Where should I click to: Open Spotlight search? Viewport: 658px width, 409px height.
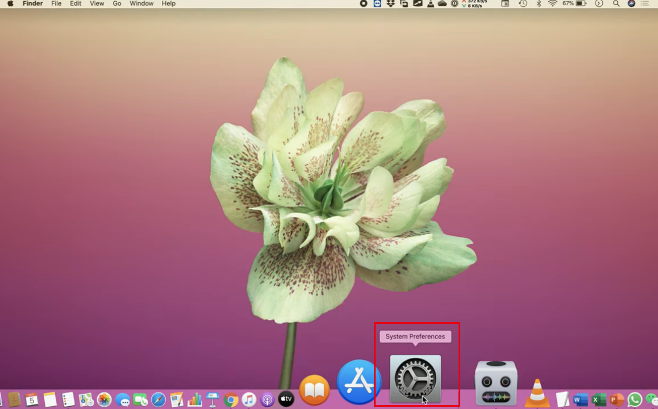616,3
